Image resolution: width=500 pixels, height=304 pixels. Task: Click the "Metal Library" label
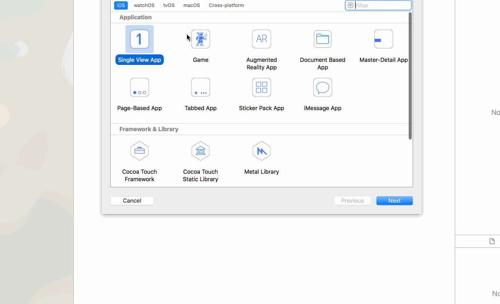[x=262, y=172]
